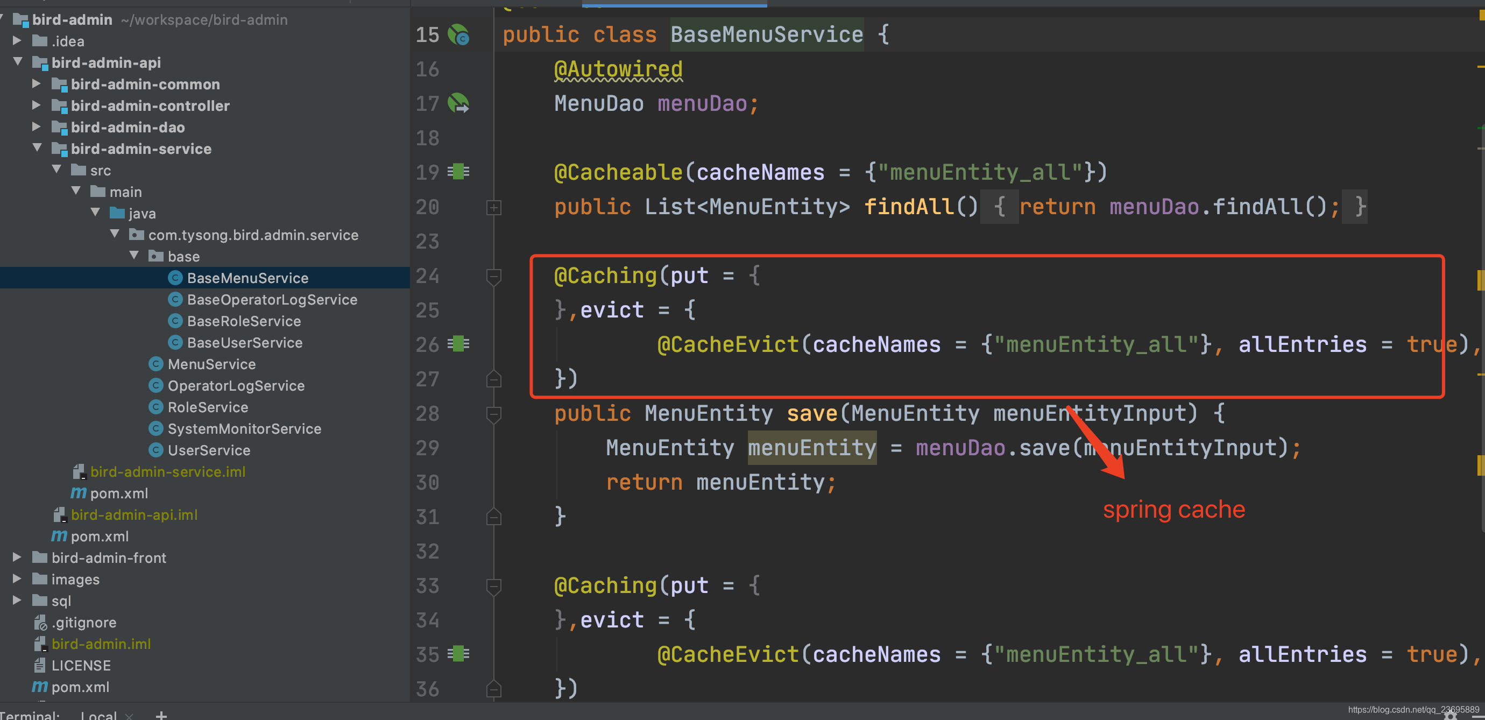Collapse the bird-admin-api module
The image size is (1485, 720).
pos(17,61)
